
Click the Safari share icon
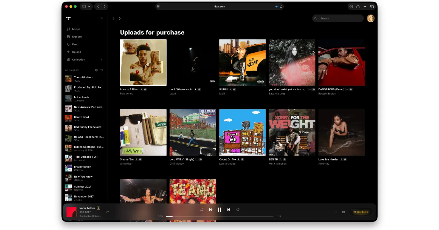click(358, 7)
